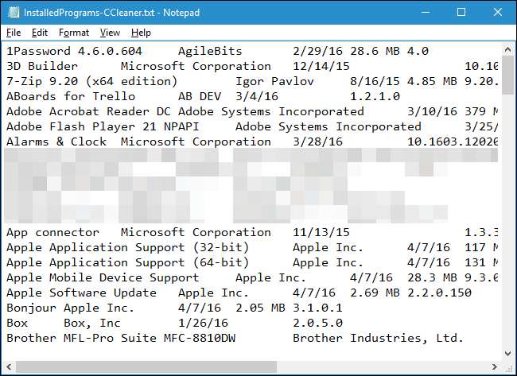
Task: Minimize the Notepad window
Action: (x=426, y=12)
